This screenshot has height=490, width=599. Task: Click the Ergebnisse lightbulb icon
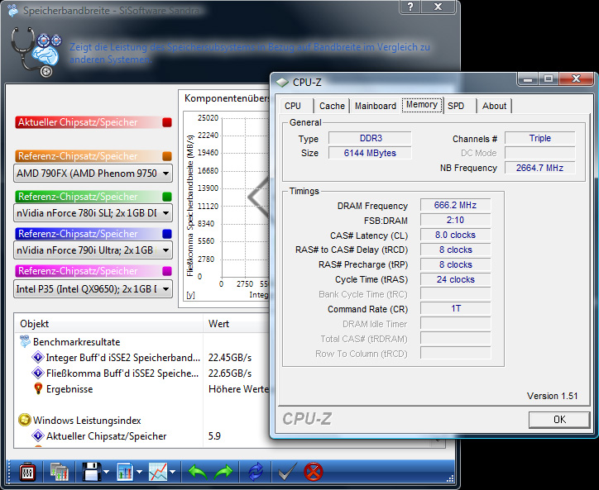(x=38, y=389)
